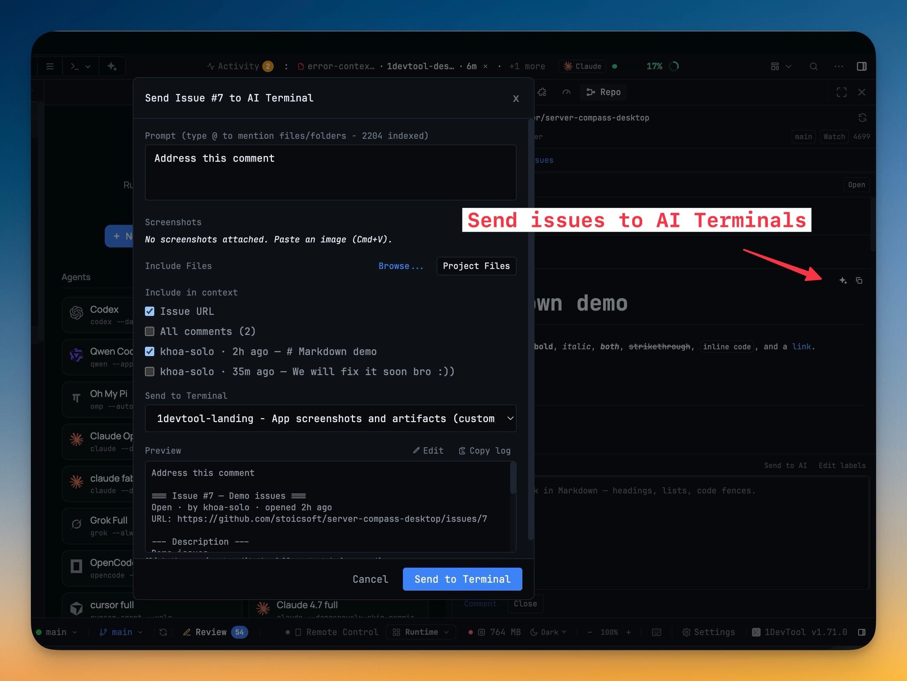This screenshot has height=681, width=907.
Task: Select the Oh My Pi agent card
Action: (x=98, y=399)
